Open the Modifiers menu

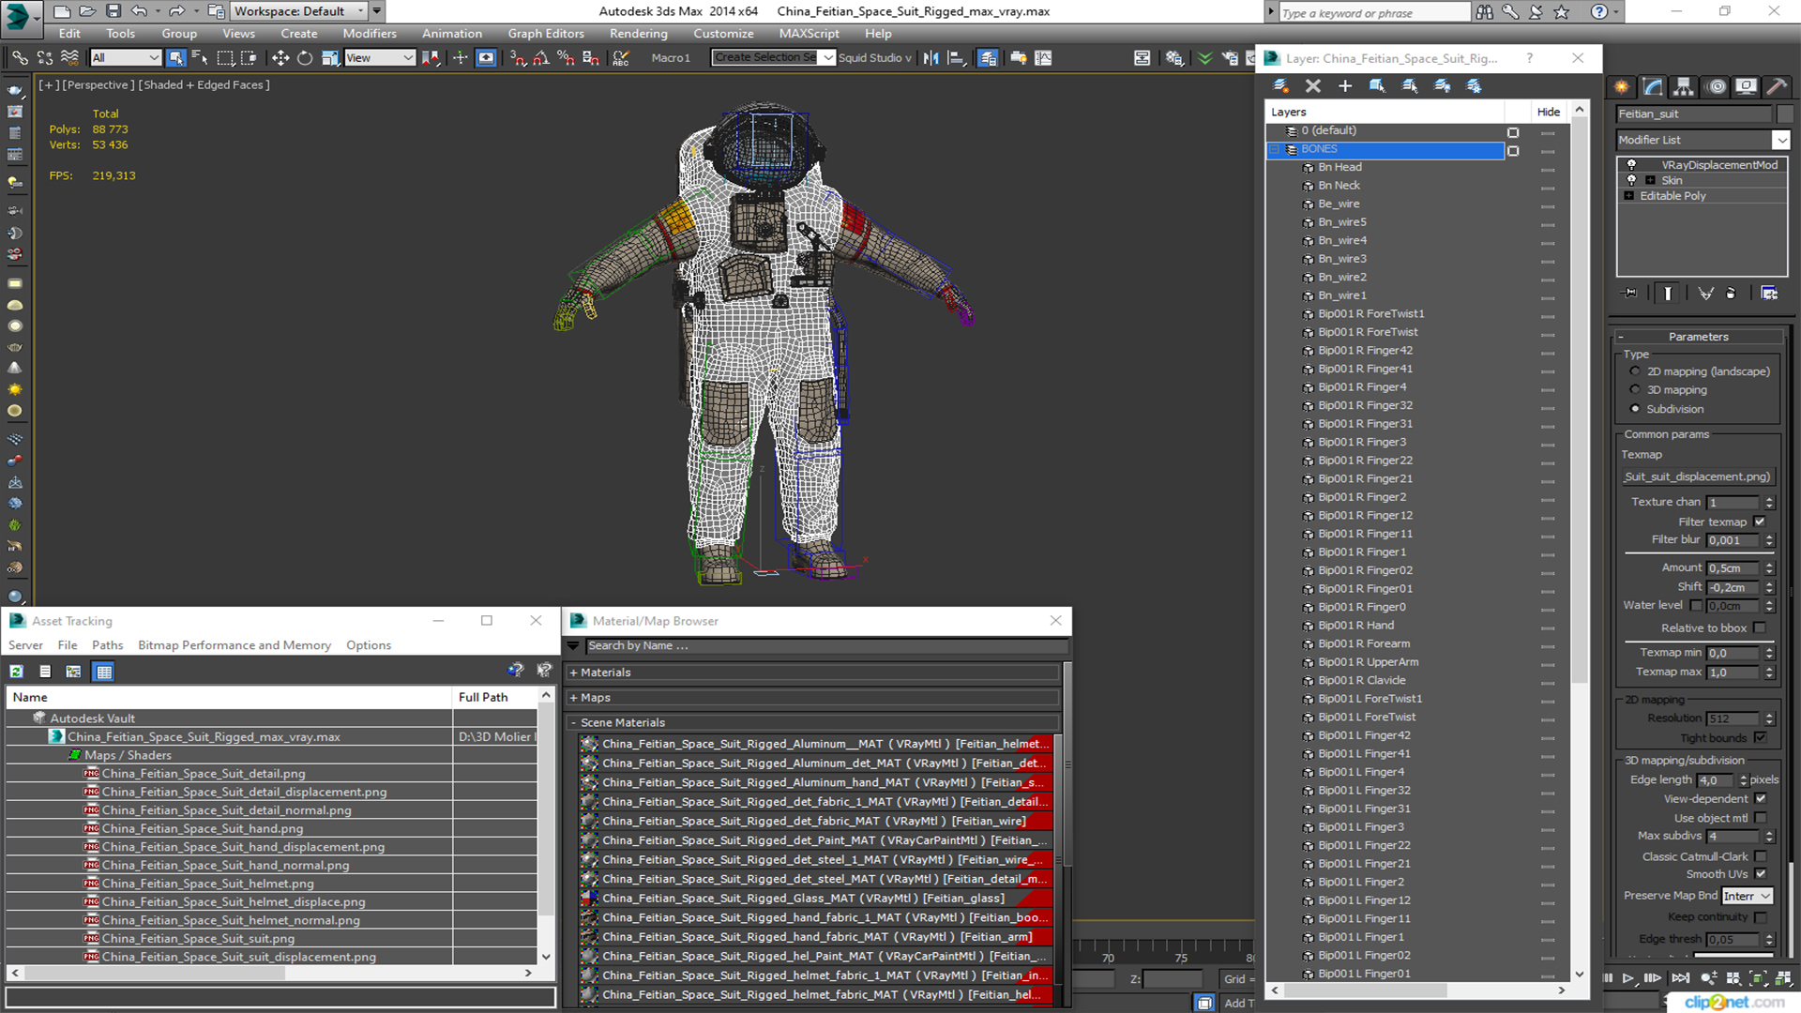pyautogui.click(x=370, y=34)
